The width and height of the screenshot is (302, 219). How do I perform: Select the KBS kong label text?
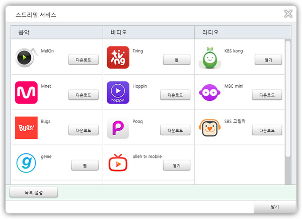[234, 51]
